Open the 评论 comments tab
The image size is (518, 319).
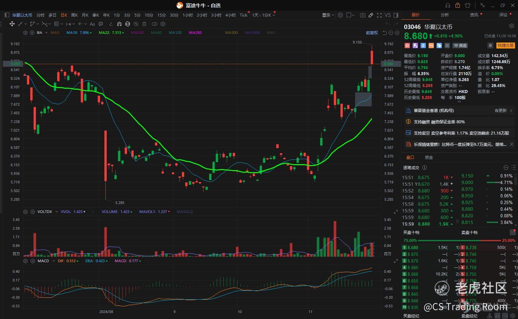point(503,15)
